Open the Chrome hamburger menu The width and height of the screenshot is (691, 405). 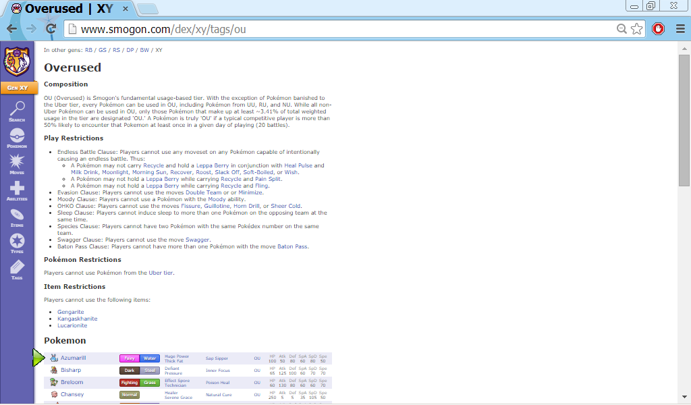(x=680, y=29)
